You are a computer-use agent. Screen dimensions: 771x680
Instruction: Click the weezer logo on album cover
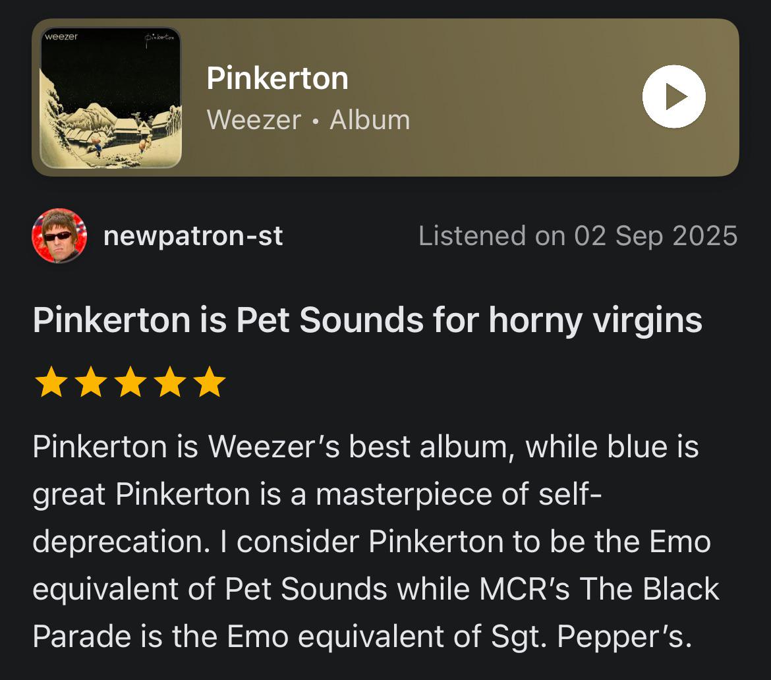61,37
